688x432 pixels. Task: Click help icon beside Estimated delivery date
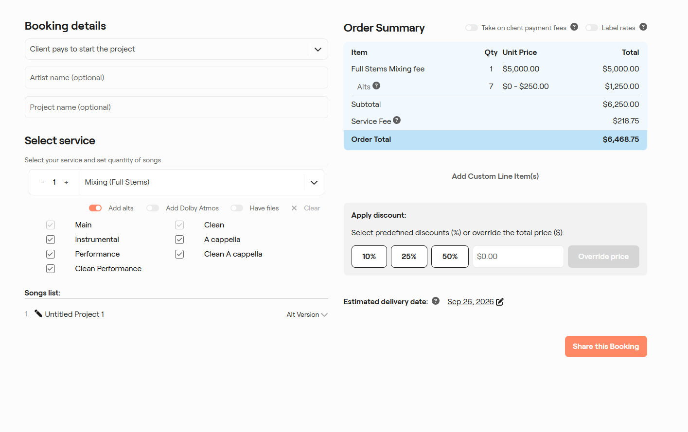(436, 301)
